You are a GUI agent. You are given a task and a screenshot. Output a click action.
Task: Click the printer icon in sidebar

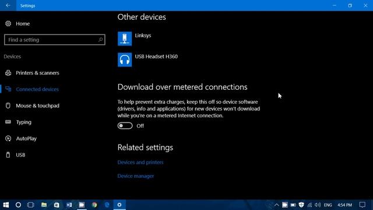pyautogui.click(x=8, y=73)
